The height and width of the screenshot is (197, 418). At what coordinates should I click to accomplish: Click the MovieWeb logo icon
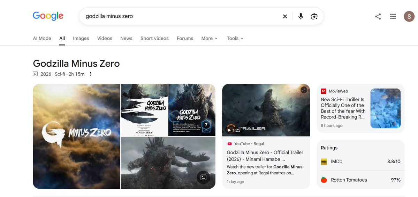pos(324,91)
